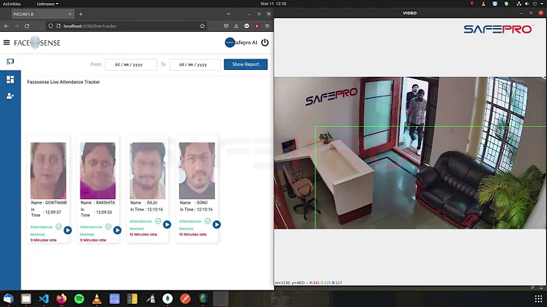547x307 pixels.
Task: Open the Screenshot tool from the dock
Action: [115, 299]
